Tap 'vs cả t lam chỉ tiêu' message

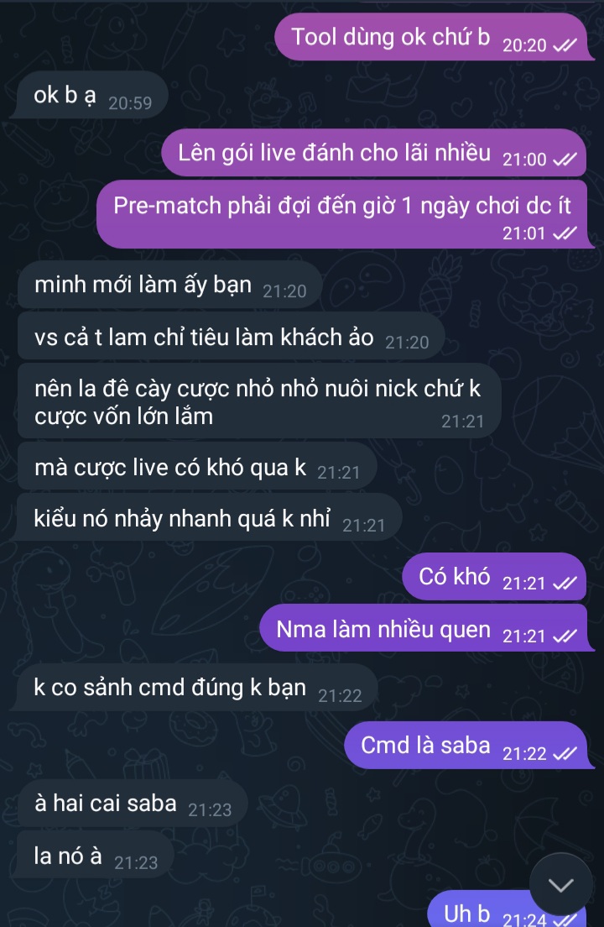coord(231,337)
